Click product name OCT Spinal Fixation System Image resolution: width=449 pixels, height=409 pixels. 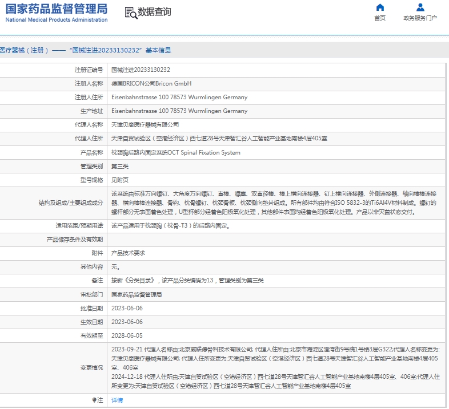pos(176,152)
